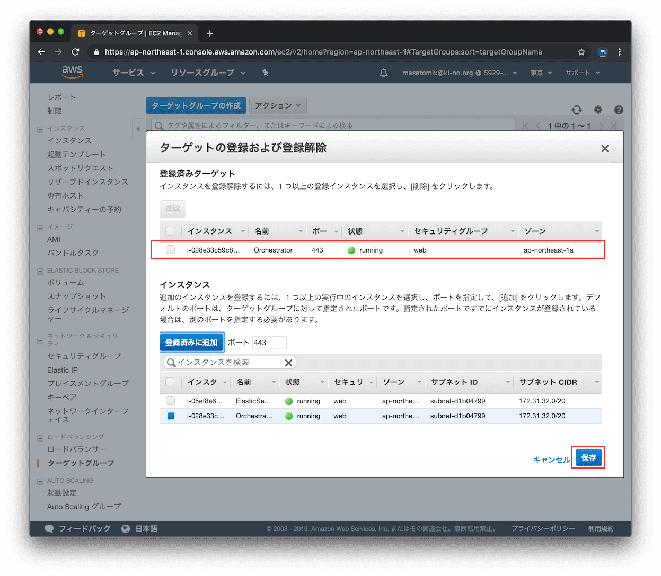Click the AWS logo home icon
661x576 pixels.
pyautogui.click(x=72, y=72)
